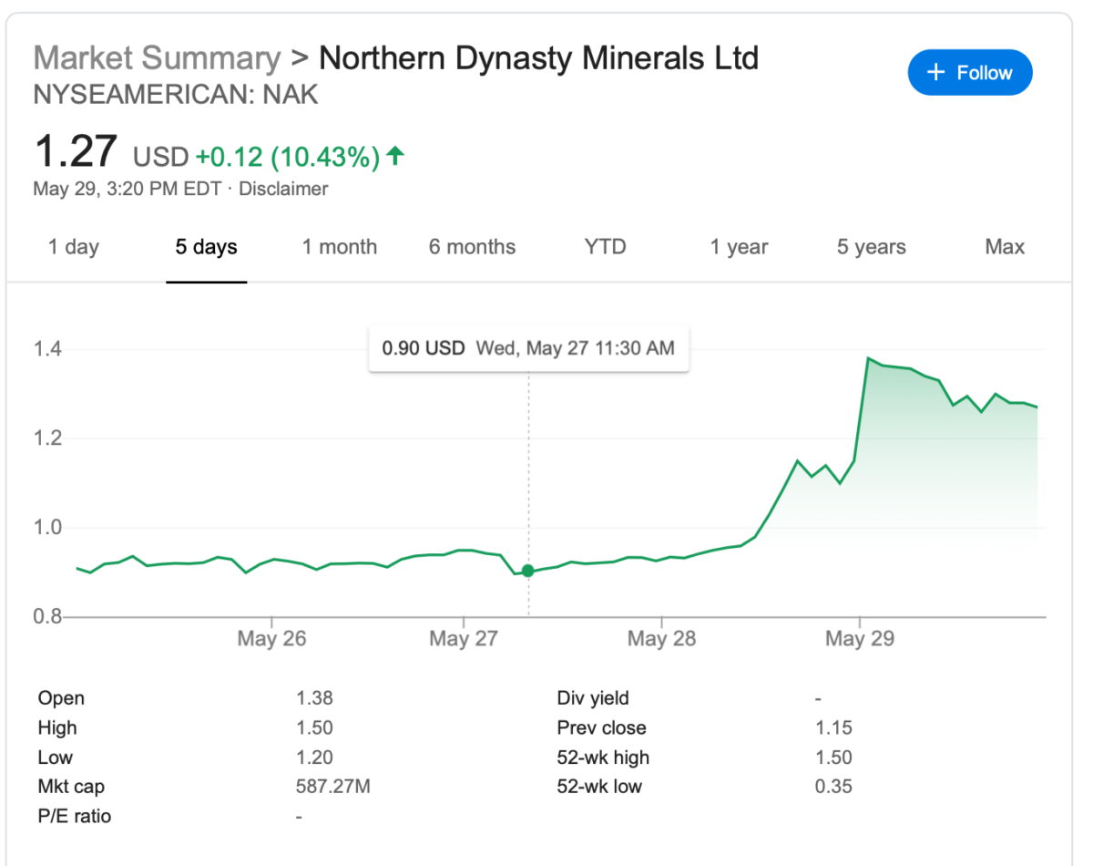The height and width of the screenshot is (866, 1093).
Task: Click the May 26 axis label
Action: point(271,639)
